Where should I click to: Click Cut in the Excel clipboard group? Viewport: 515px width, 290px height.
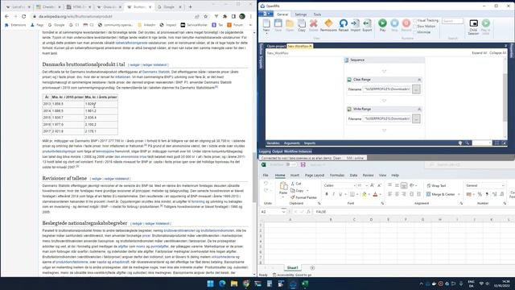point(296,184)
